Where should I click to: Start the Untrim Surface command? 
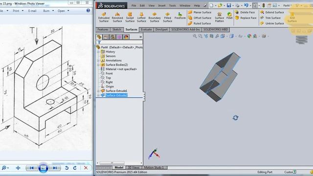click(x=272, y=23)
